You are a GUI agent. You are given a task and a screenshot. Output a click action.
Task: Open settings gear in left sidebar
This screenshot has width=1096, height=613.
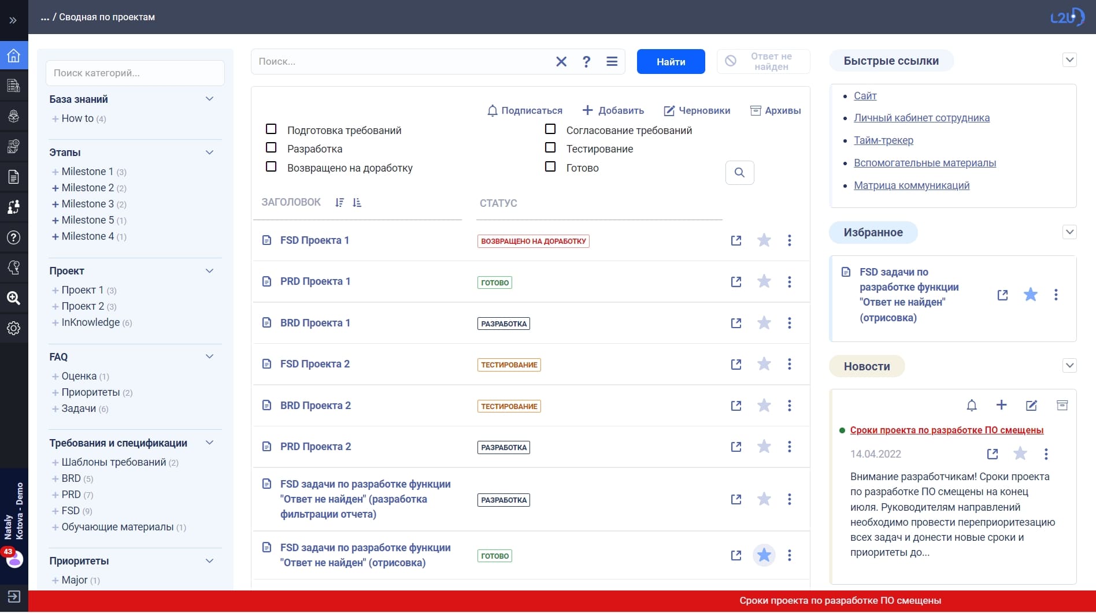click(14, 328)
